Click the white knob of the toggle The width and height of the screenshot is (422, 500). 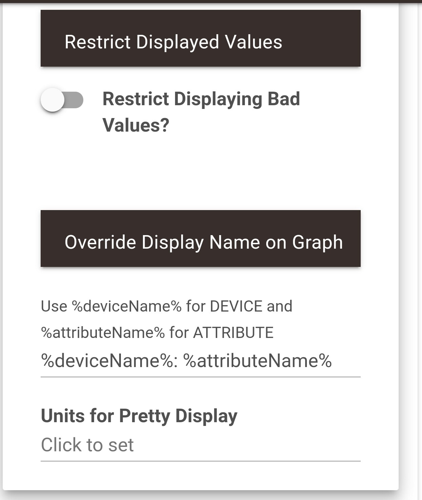click(x=52, y=100)
